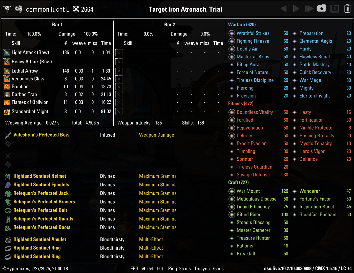Click the Lethal Arrow skill icon
This screenshot has height=273, width=354.
(6, 71)
